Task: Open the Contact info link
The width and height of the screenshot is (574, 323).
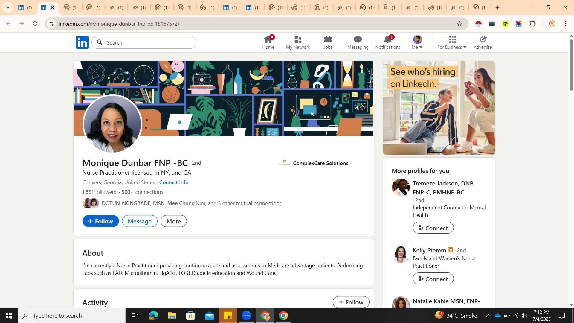Action: [174, 182]
